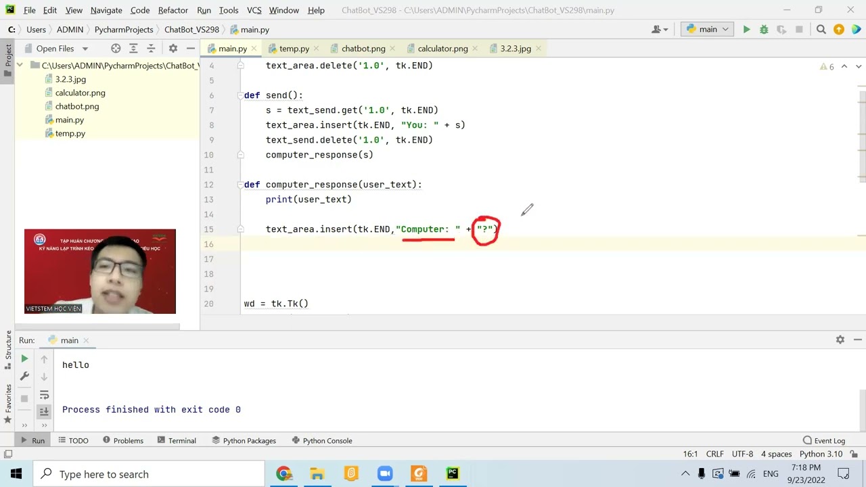866x487 pixels.
Task: Select chatbot.png in the project tree
Action: [77, 106]
